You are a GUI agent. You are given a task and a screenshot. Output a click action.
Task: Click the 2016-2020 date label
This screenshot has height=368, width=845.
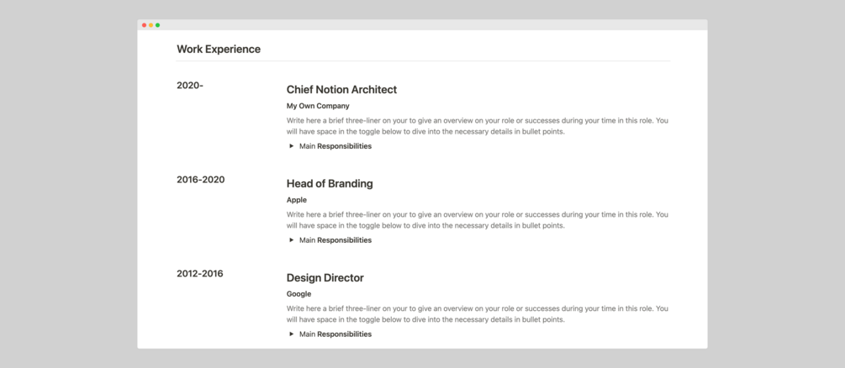click(200, 180)
